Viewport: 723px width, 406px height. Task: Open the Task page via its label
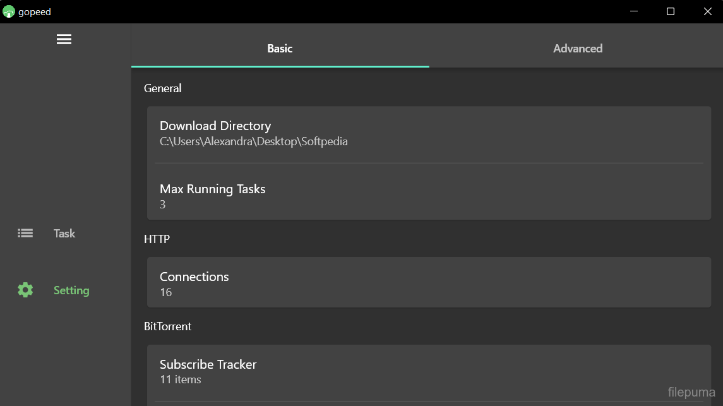[x=64, y=234]
